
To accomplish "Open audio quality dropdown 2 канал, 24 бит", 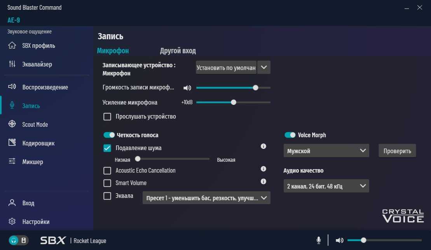I will (x=326, y=186).
